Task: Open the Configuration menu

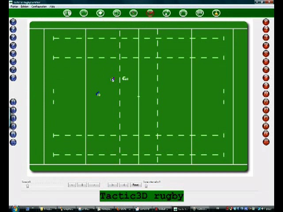Action: (38, 7)
